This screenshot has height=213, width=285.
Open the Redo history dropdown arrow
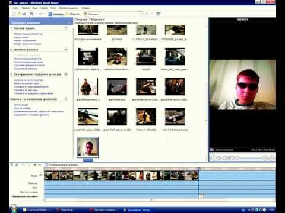(45, 14)
